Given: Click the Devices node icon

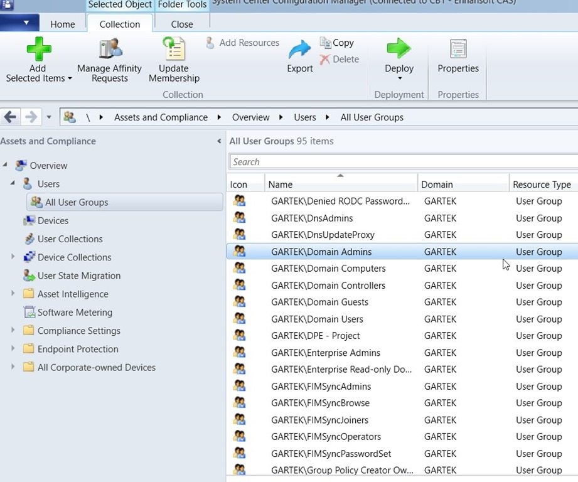Looking at the screenshot, I should pyautogui.click(x=29, y=220).
